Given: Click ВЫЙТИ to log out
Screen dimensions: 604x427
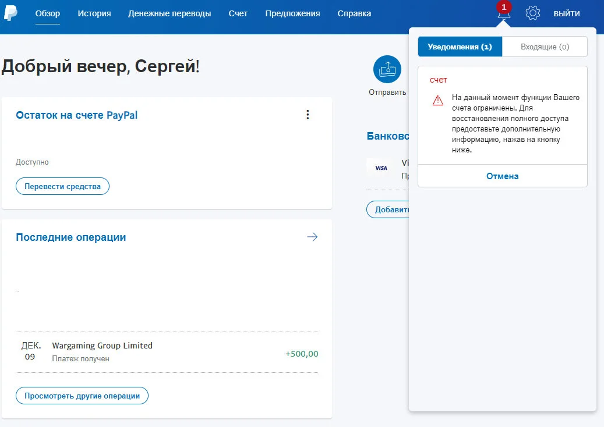Looking at the screenshot, I should pyautogui.click(x=567, y=13).
